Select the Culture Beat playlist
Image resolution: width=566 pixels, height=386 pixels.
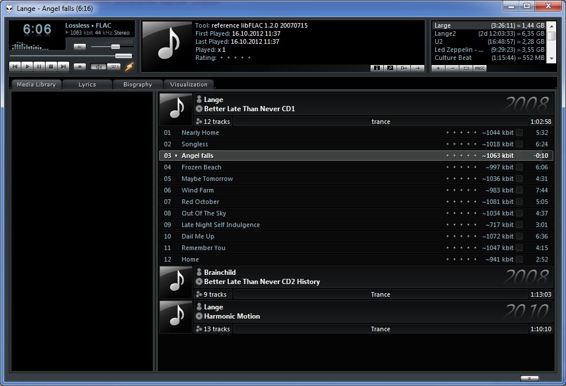[x=489, y=58]
